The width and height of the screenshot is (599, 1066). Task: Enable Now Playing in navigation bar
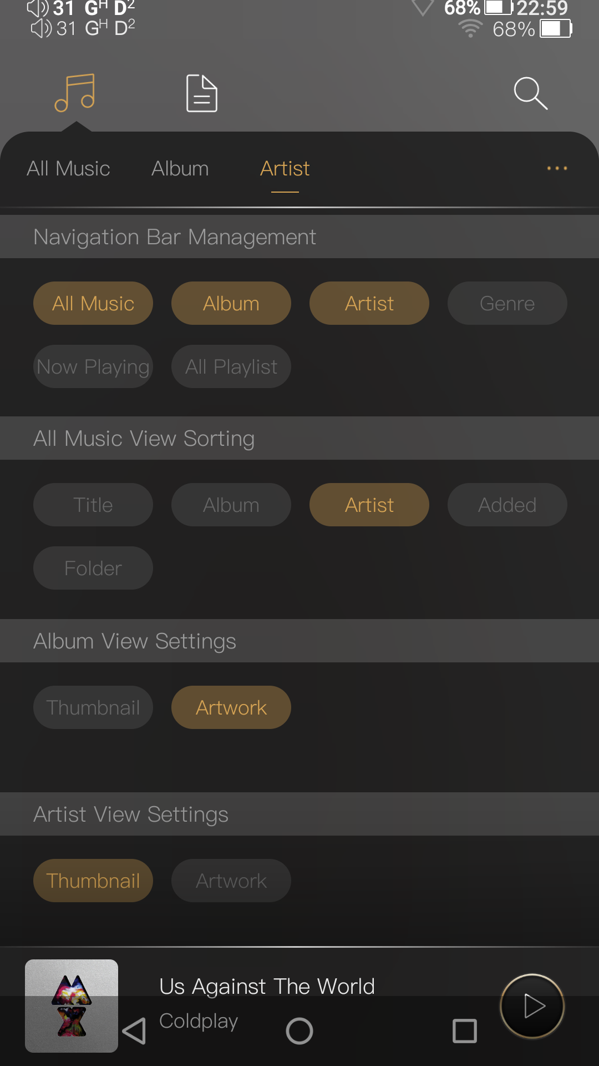[x=93, y=366]
